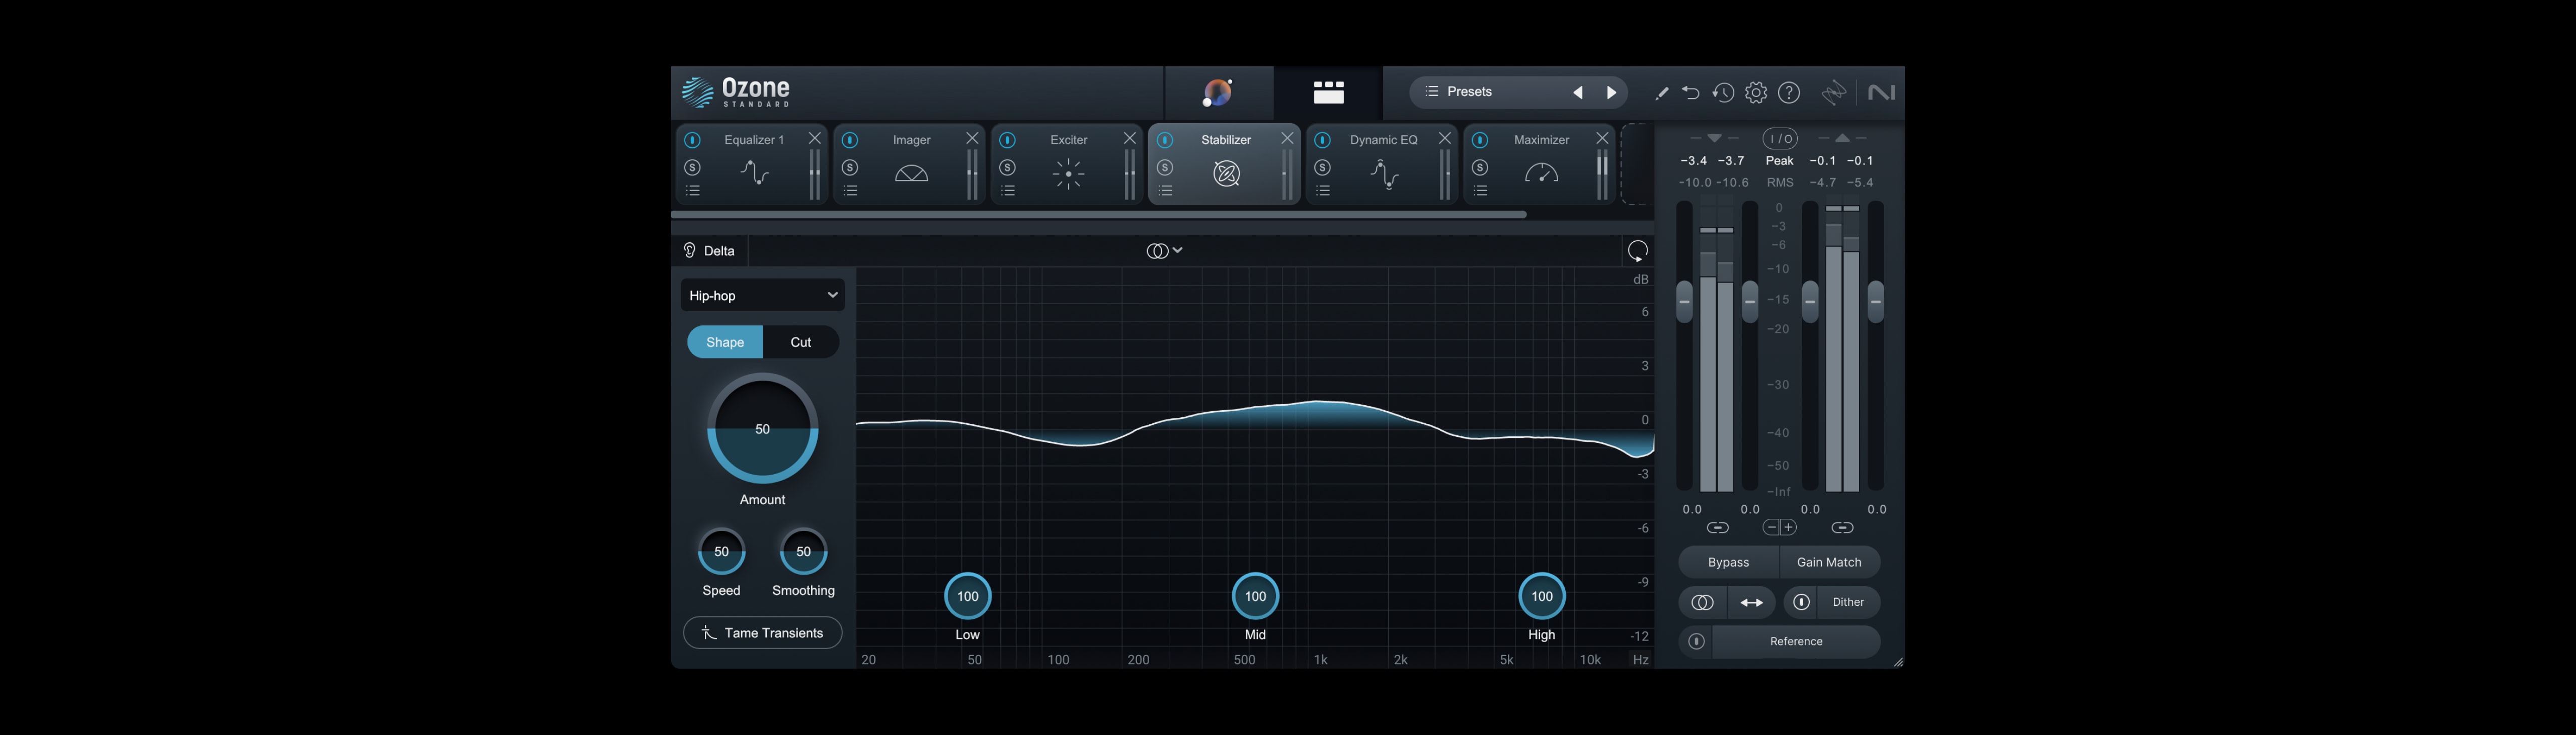Open settings gear icon

[1755, 93]
